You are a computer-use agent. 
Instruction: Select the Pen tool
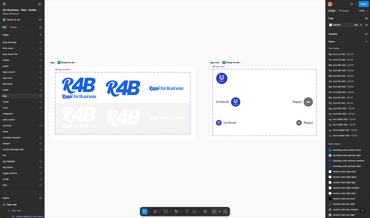(x=176, y=211)
